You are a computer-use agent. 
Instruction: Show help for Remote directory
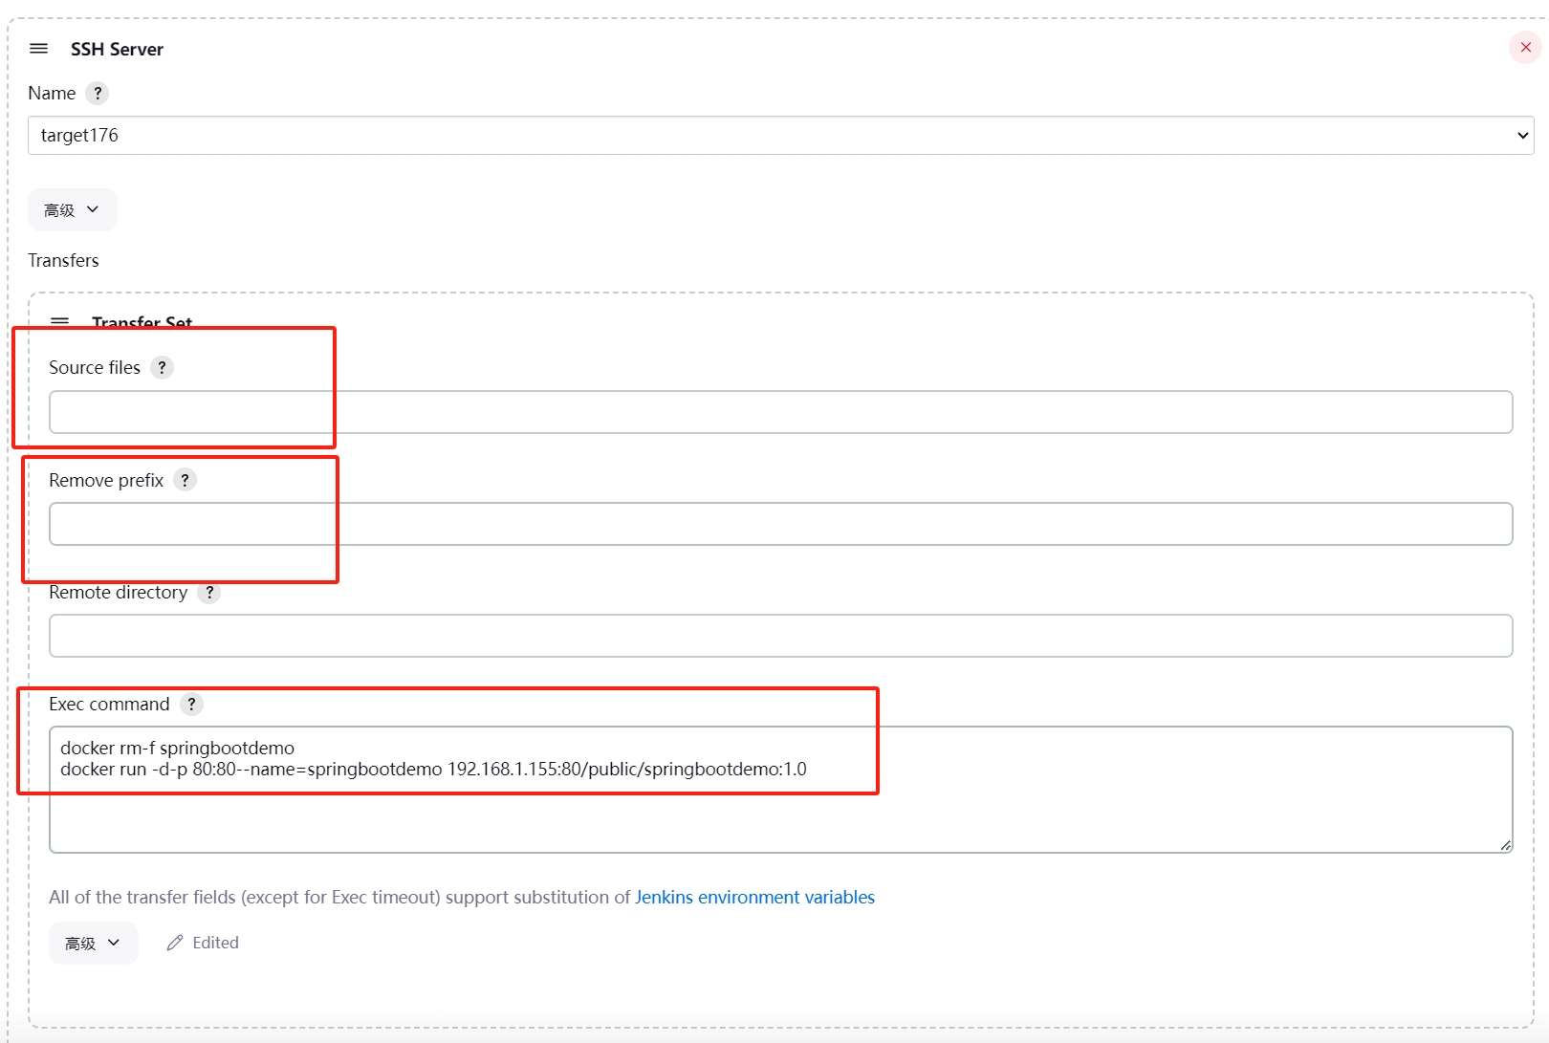(209, 592)
